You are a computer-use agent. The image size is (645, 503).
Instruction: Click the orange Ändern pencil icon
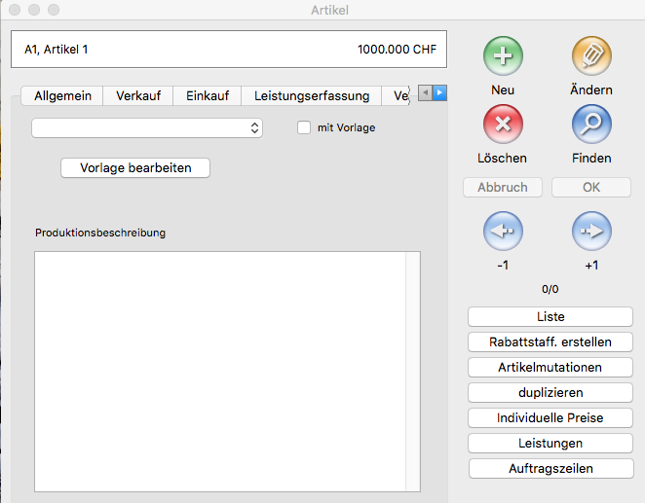coord(591,56)
